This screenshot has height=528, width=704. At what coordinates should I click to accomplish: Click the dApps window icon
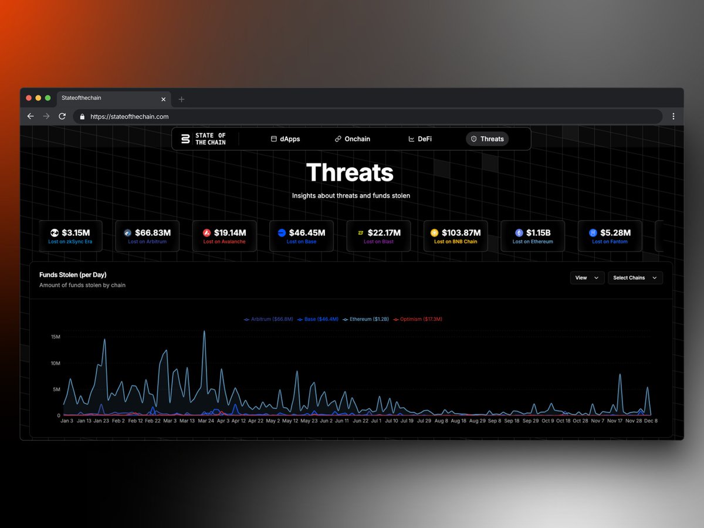(273, 139)
